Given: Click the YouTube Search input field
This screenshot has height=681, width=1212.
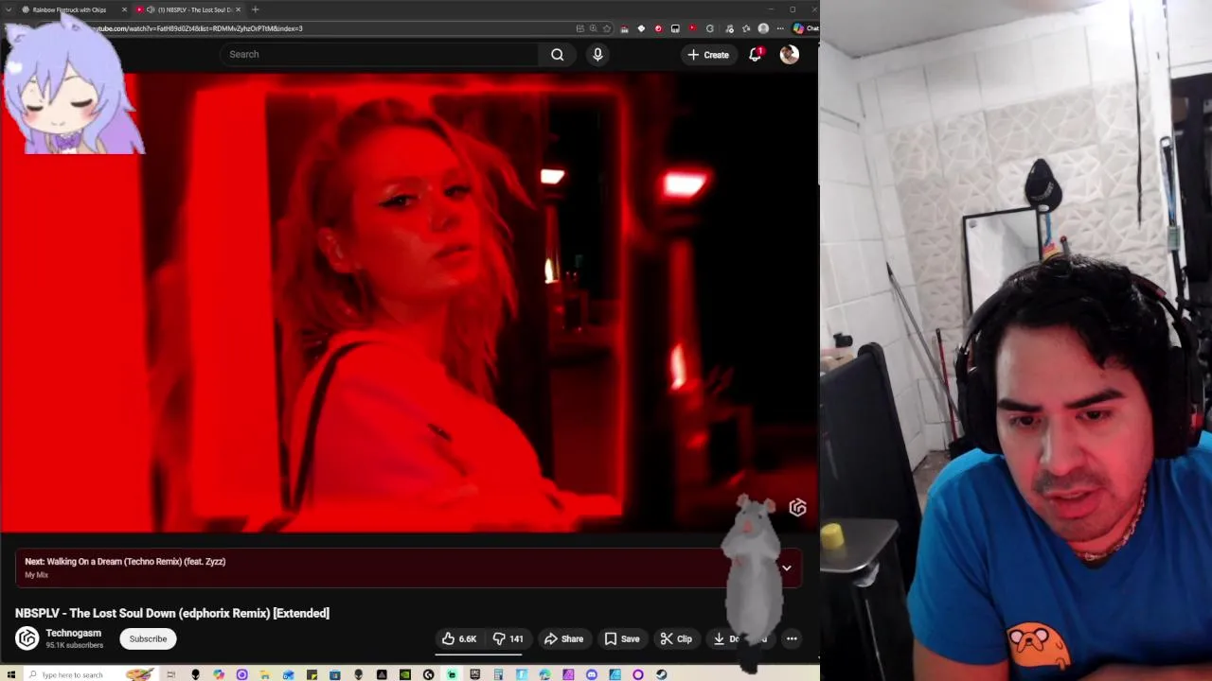Looking at the screenshot, I should (x=379, y=54).
